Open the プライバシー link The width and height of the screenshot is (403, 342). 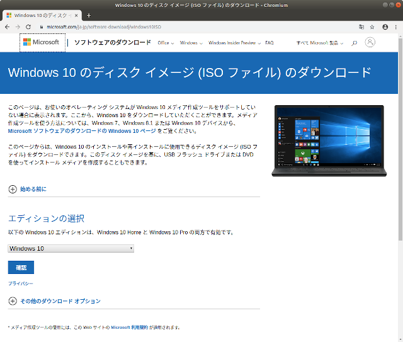(21, 283)
